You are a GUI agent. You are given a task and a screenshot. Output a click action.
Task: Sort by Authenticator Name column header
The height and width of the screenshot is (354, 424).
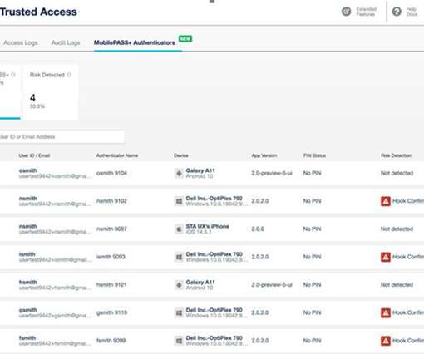coord(117,155)
